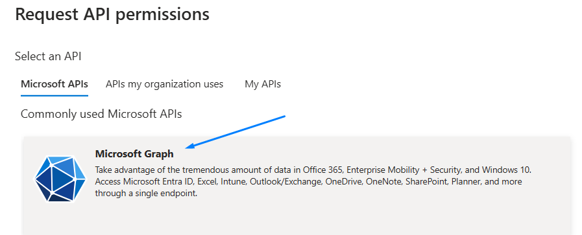This screenshot has width=582, height=235.
Task: Click the Request API permissions heading
Action: [112, 14]
